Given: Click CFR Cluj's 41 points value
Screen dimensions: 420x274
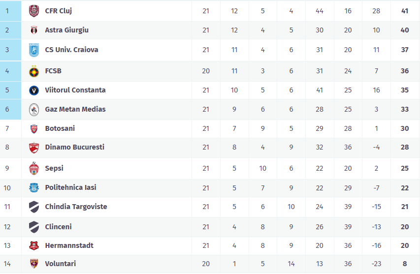Looking at the screenshot, I should point(405,11).
